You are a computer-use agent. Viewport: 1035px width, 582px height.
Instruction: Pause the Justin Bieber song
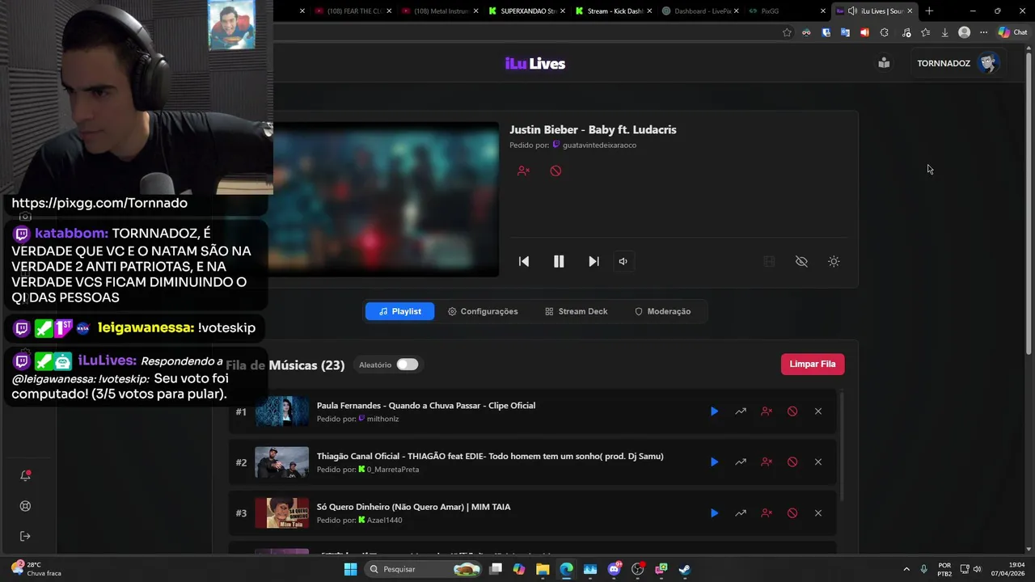click(x=559, y=261)
